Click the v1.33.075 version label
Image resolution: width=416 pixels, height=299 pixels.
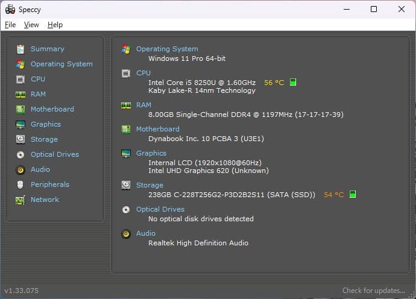pos(22,291)
